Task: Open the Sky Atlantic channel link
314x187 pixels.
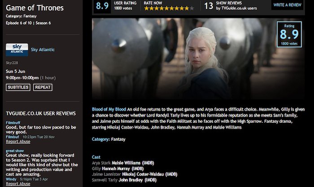Action: point(43,49)
